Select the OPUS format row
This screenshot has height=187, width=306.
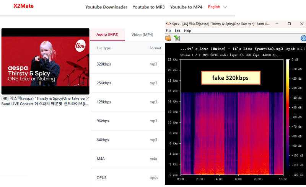(x=127, y=177)
